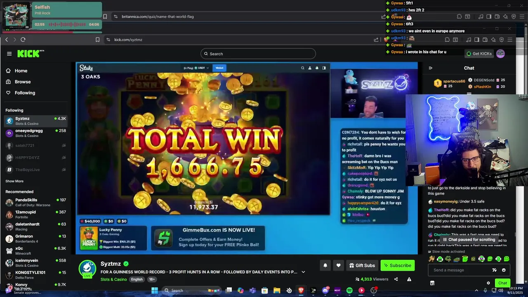Share the kick.com page from address bar

[376, 40]
